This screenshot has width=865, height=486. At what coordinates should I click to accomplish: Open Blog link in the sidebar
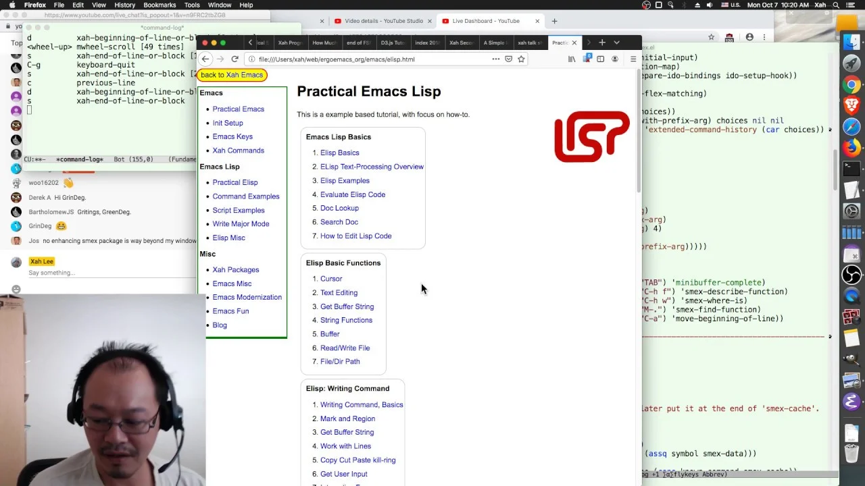coord(220,325)
